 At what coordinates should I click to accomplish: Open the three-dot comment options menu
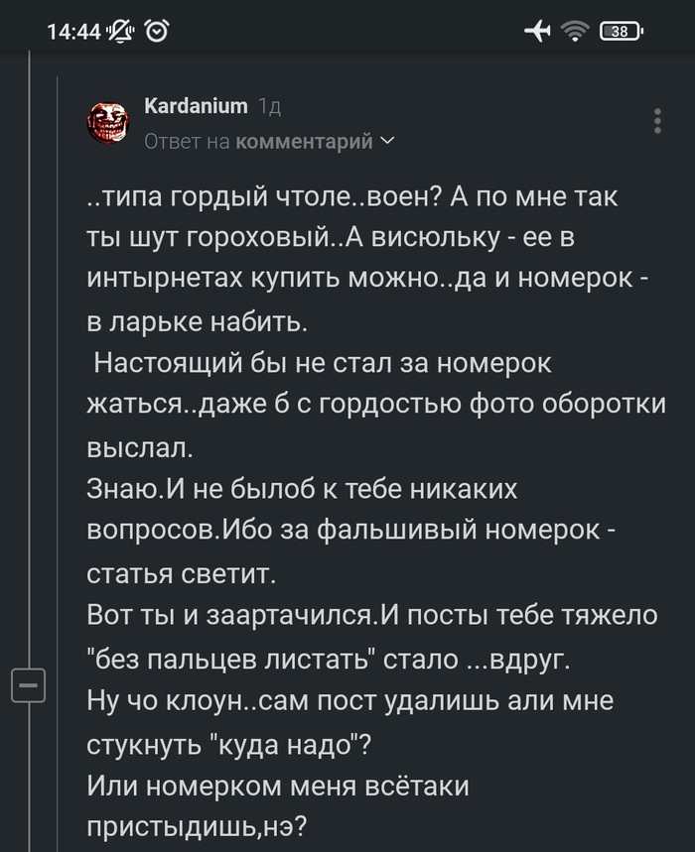658,121
